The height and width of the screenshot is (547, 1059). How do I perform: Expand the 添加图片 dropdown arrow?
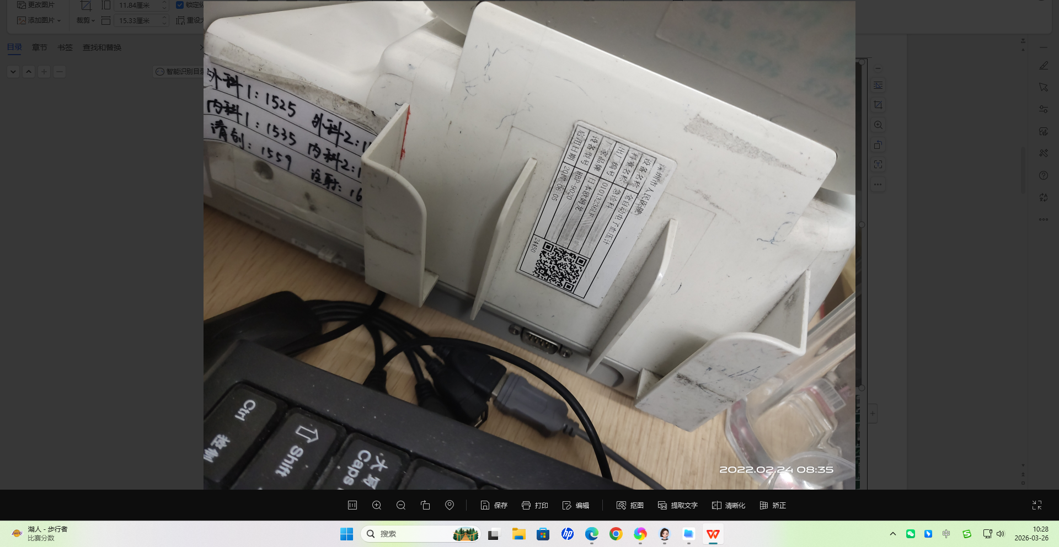coord(58,20)
